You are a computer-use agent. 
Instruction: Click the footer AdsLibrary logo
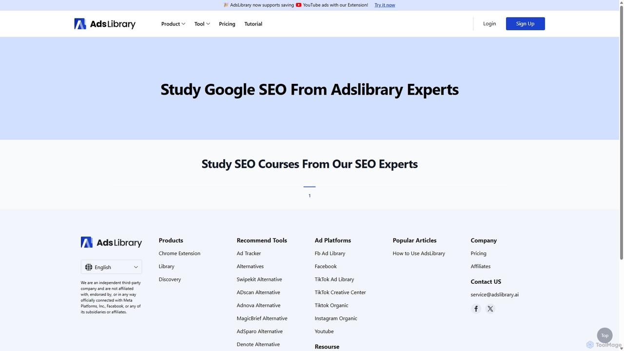(111, 242)
